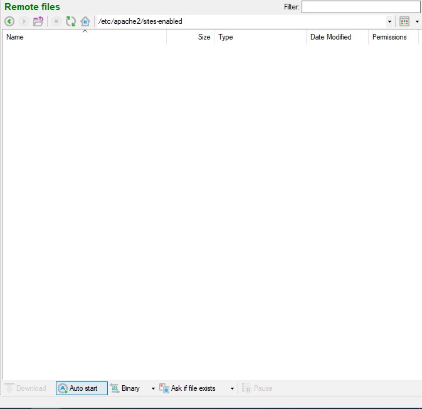Expand the remote path history dropdown

point(389,21)
